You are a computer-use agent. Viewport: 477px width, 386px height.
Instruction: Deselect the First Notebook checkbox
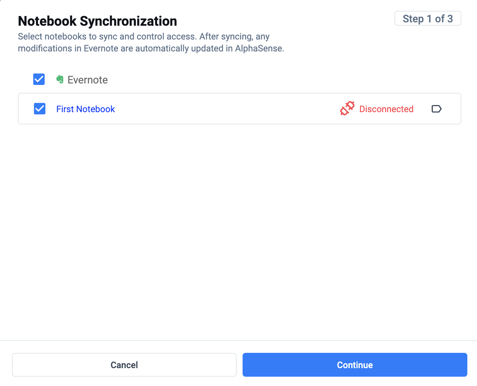pyautogui.click(x=39, y=109)
